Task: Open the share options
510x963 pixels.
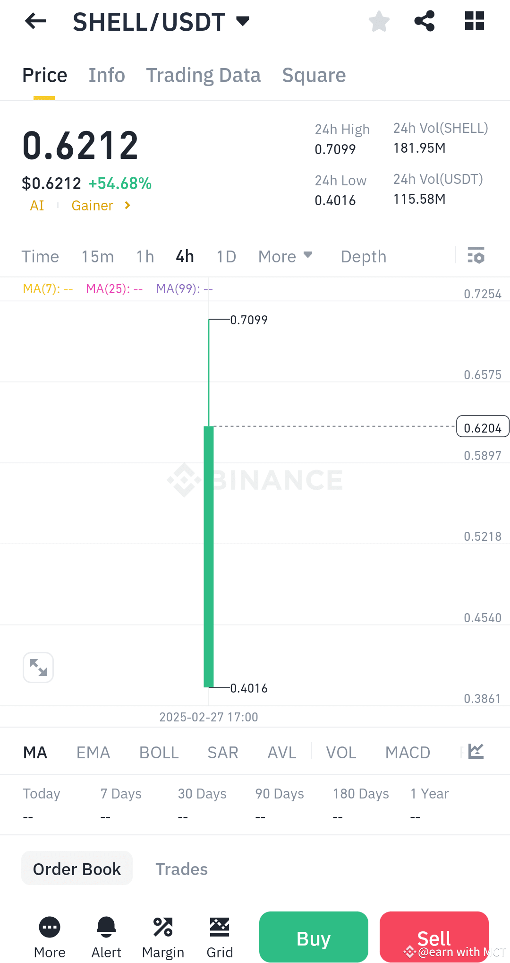Action: click(x=424, y=21)
